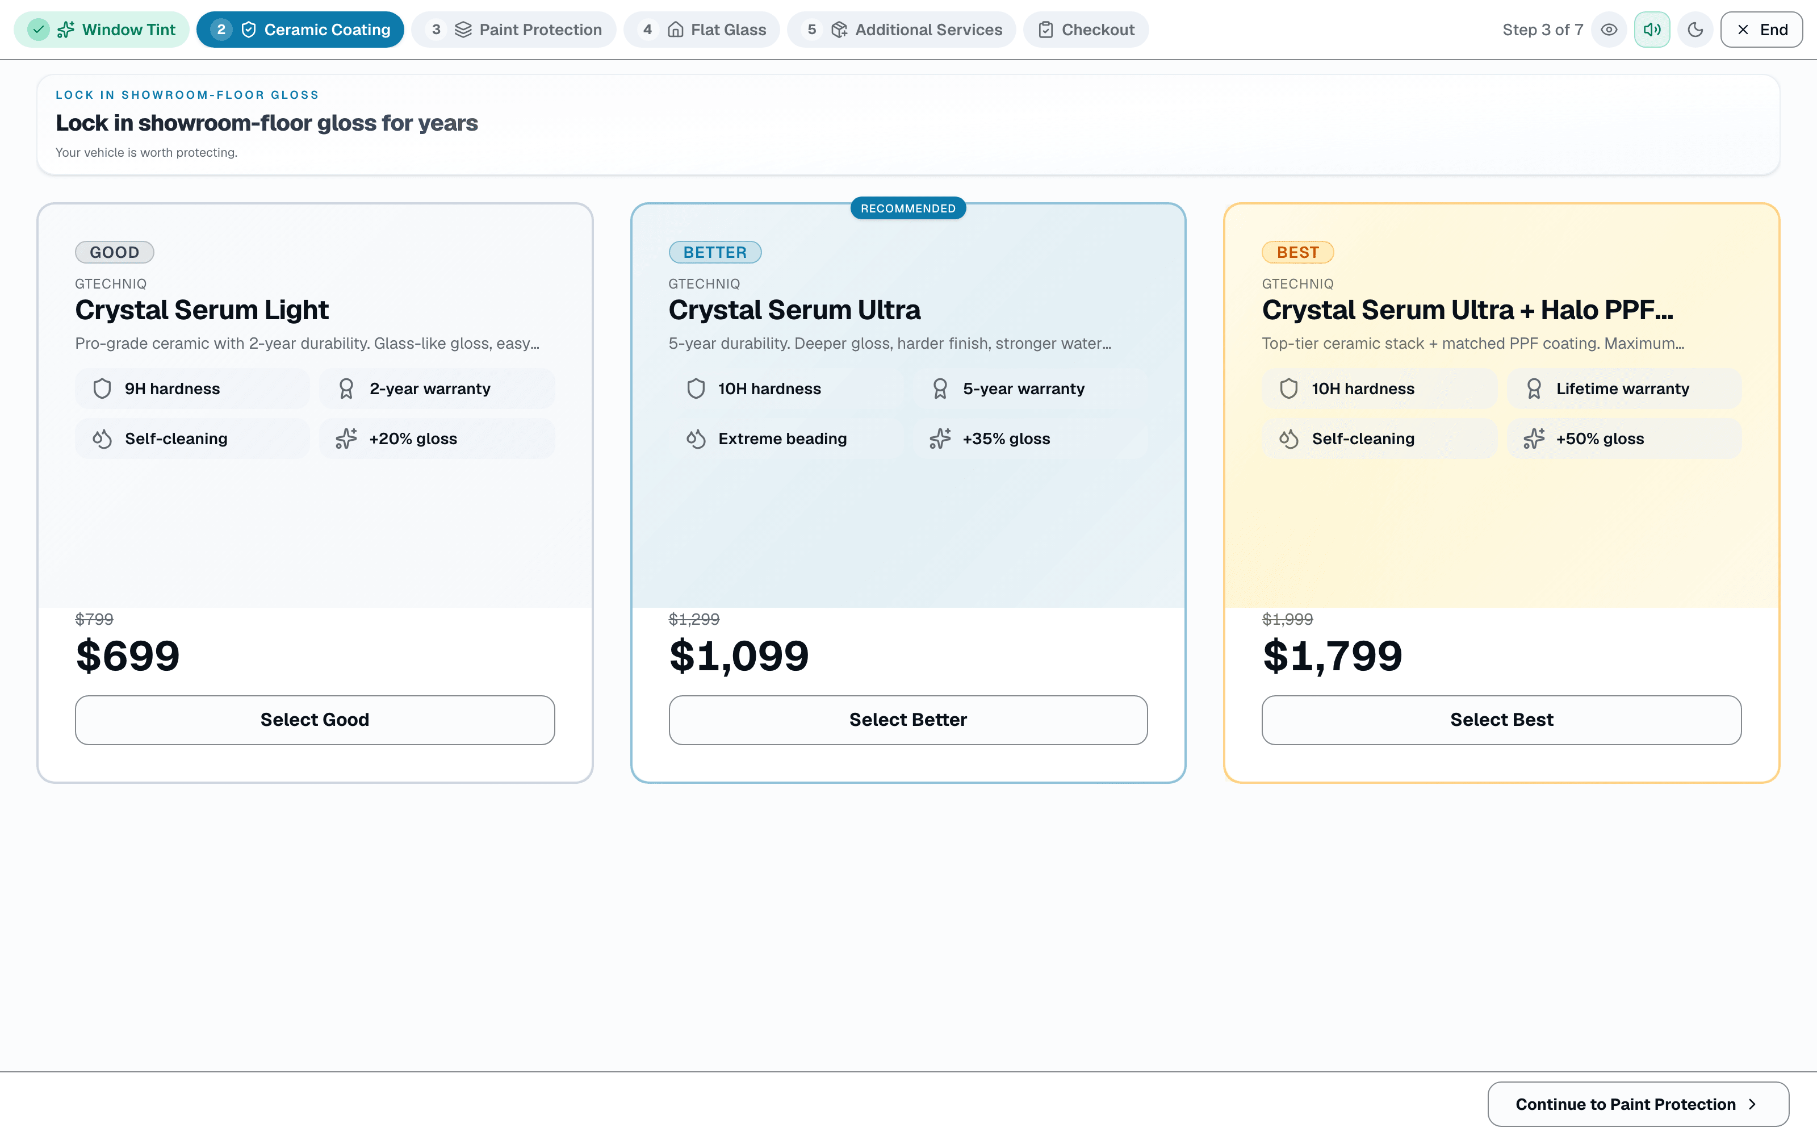Click the ribbon icon beside 2-year warranty
Screen dimensions: 1817x1136
346,389
